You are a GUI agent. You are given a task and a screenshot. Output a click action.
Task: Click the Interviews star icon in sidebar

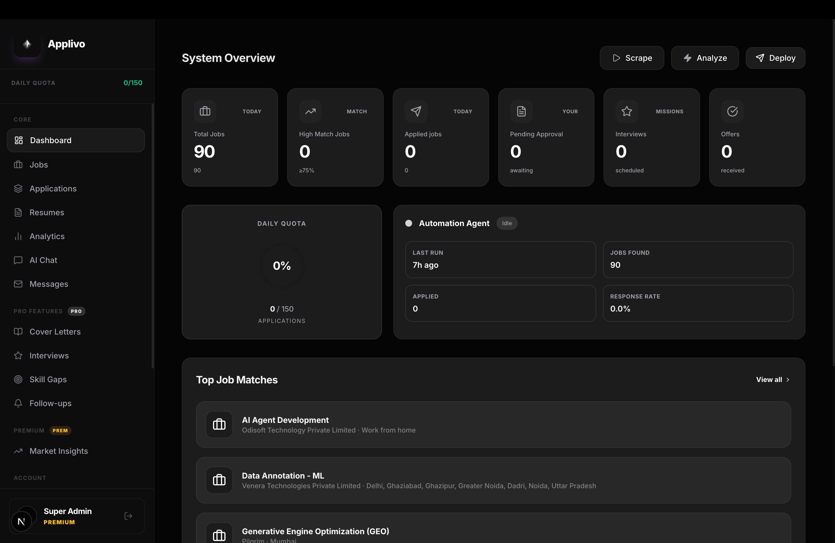coord(18,355)
